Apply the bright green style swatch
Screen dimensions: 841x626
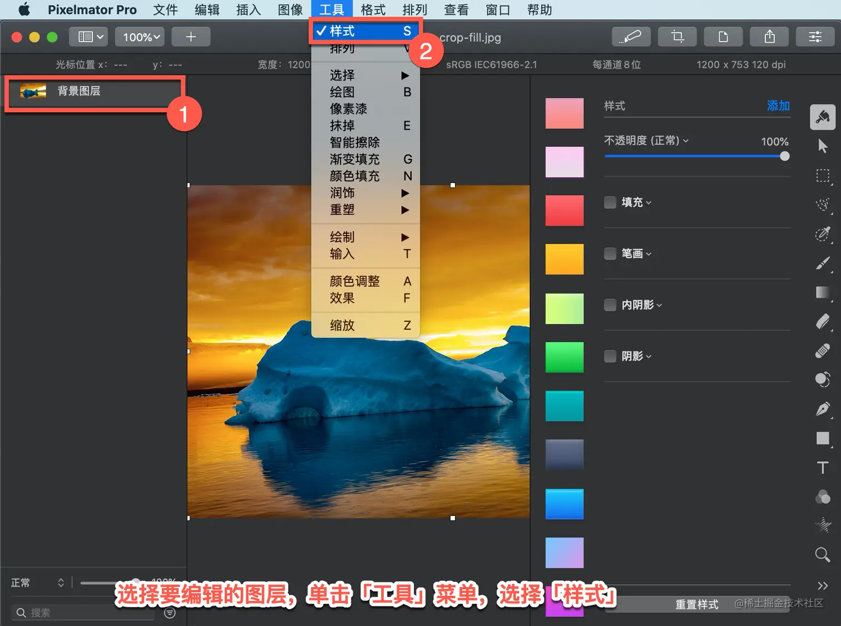pos(565,357)
